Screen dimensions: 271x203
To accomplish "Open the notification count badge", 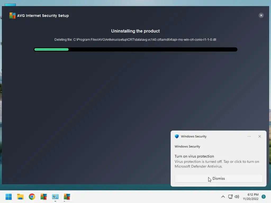I will point(263,197).
